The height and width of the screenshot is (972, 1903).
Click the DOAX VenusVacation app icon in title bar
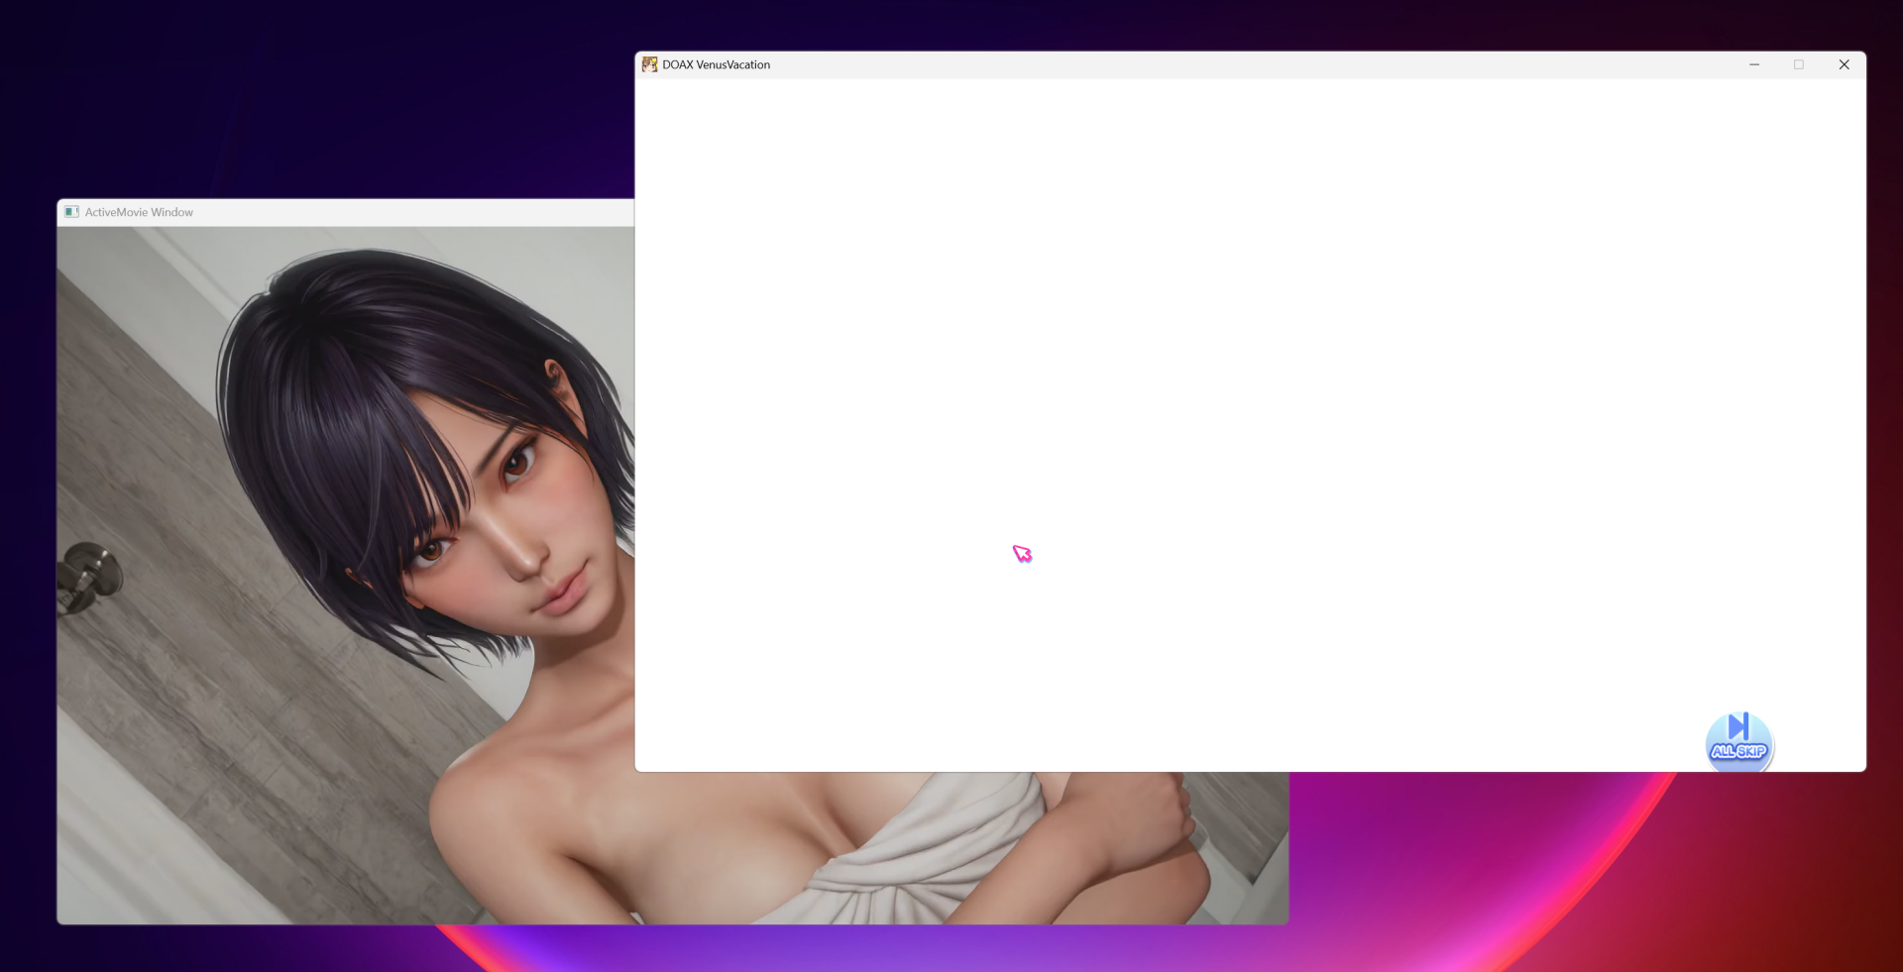pos(649,64)
